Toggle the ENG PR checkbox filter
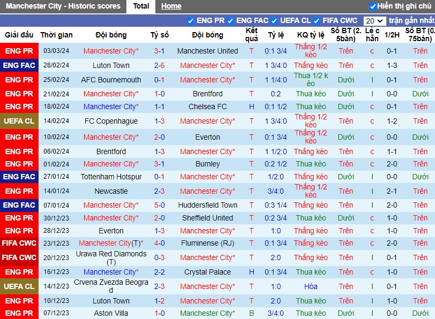The height and width of the screenshot is (319, 435). (x=190, y=21)
